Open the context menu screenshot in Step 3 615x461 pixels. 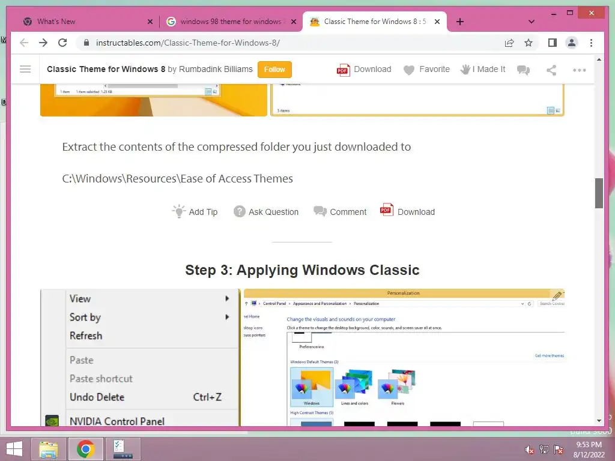(141, 358)
